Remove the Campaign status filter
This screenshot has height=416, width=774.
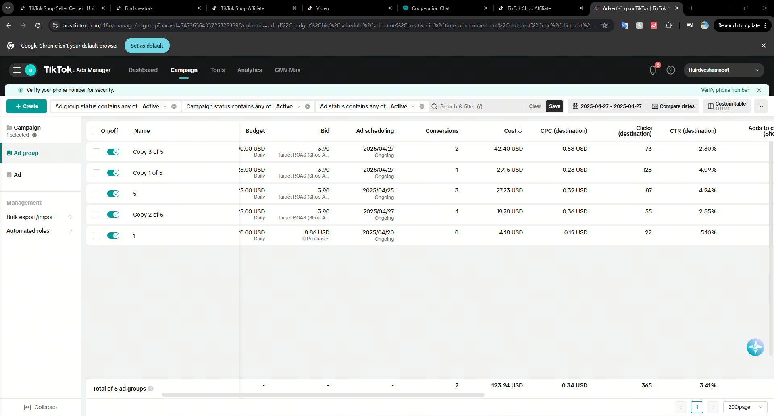pyautogui.click(x=307, y=106)
